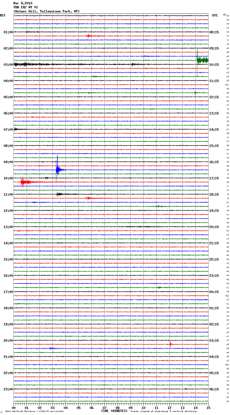Select the '12:00' MST time label
230x415 pixels.
click(8, 211)
